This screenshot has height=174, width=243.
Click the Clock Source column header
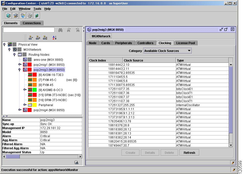click(149, 60)
